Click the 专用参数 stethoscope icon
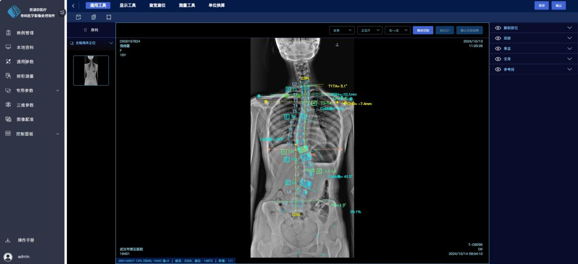The height and width of the screenshot is (264, 578). click(8, 90)
